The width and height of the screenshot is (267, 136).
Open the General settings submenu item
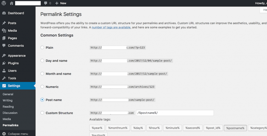click(x=8, y=94)
